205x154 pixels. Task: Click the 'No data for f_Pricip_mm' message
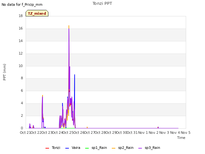coord(22,4)
